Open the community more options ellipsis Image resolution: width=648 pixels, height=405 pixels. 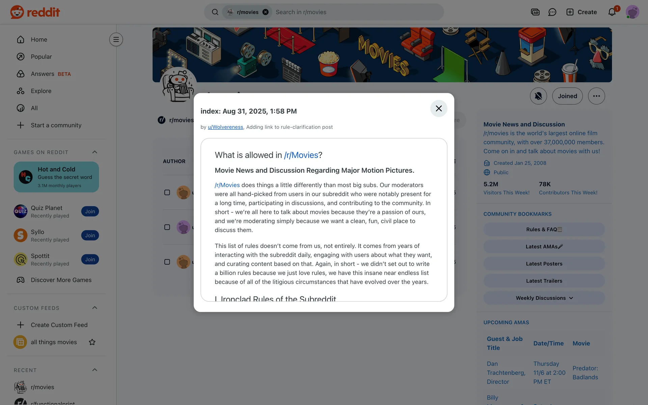click(596, 96)
